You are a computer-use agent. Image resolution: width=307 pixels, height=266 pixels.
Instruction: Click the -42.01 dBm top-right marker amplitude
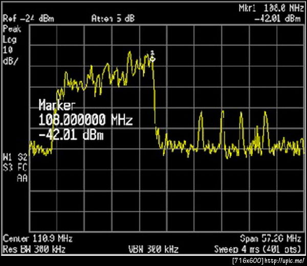277,19
